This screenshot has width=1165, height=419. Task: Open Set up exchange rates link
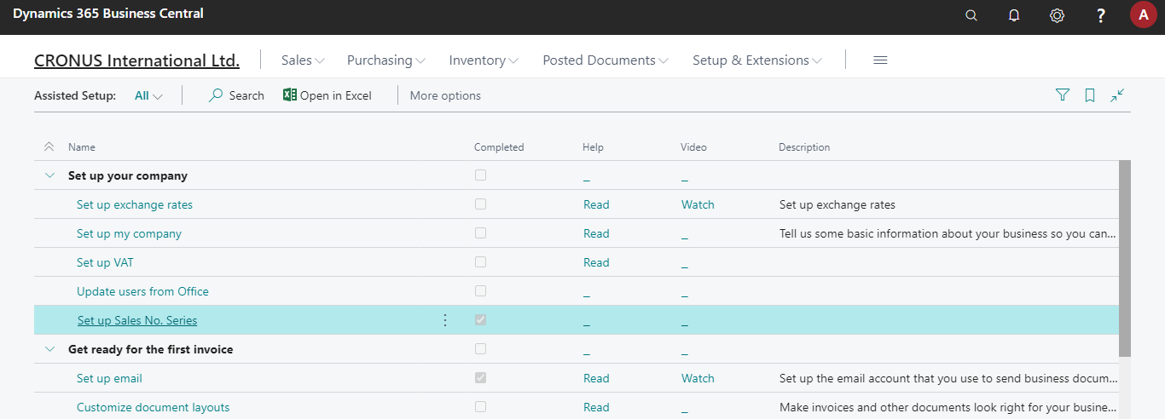(135, 204)
